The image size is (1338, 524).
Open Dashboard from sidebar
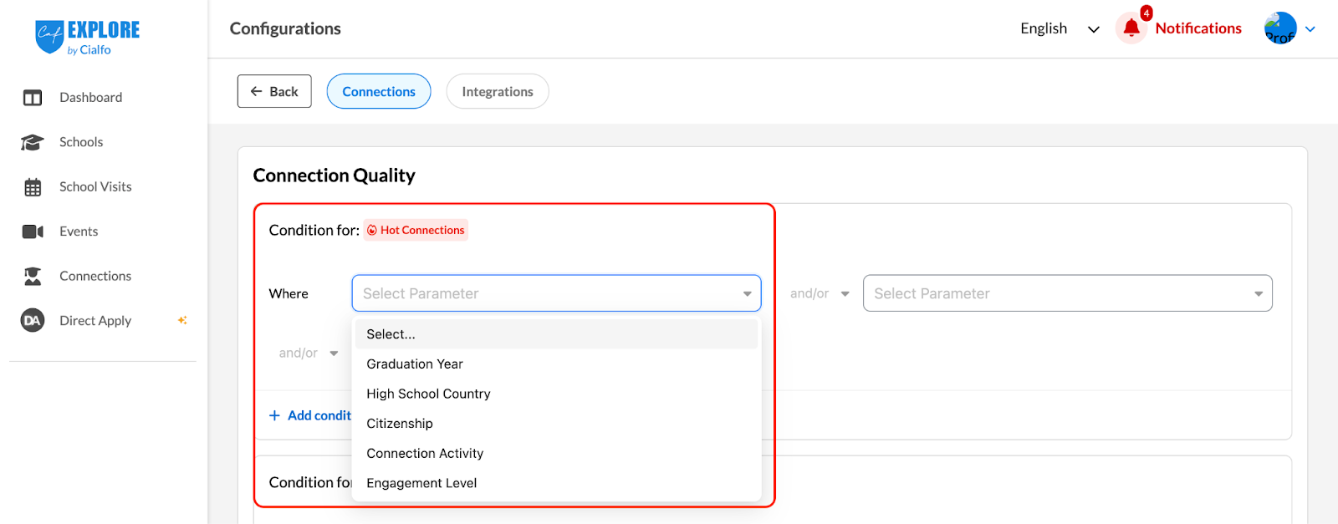point(90,98)
